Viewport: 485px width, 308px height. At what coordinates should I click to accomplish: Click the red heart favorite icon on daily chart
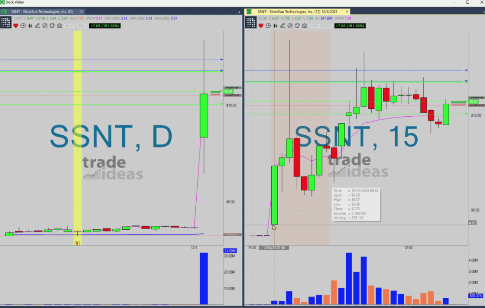(16, 25)
